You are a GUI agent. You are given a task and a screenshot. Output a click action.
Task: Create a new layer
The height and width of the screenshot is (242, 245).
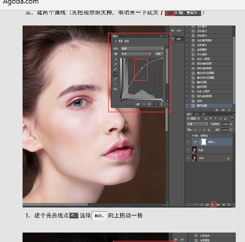point(224,205)
